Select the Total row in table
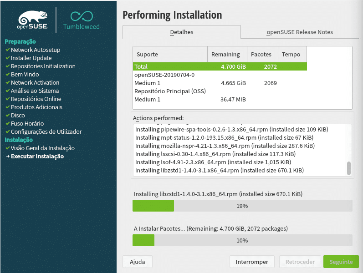 [x=220, y=66]
